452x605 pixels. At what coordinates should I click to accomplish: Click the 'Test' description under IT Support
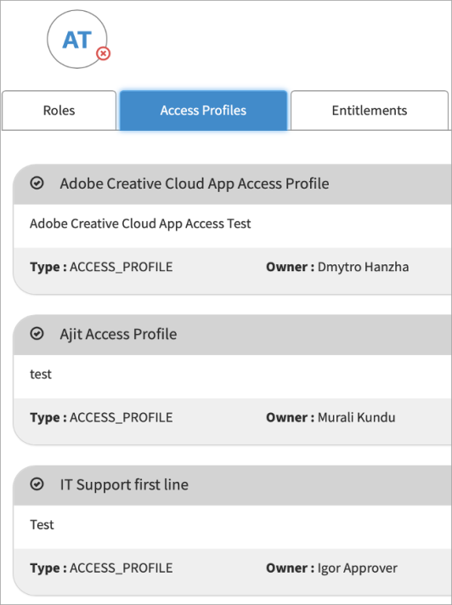pos(42,525)
